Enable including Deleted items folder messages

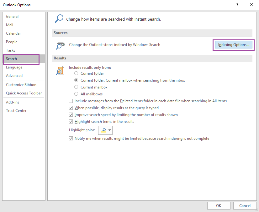point(71,101)
